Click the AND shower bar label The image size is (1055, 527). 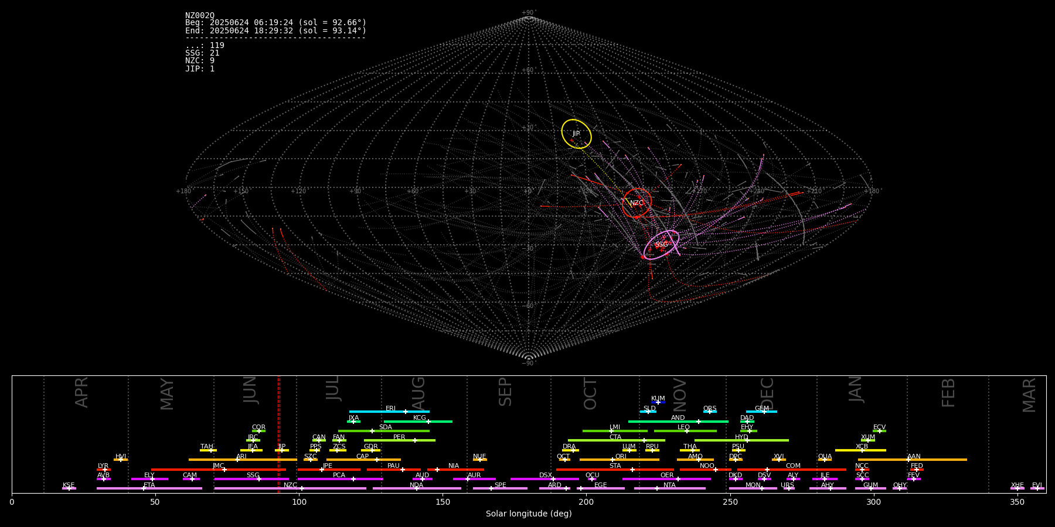(678, 418)
